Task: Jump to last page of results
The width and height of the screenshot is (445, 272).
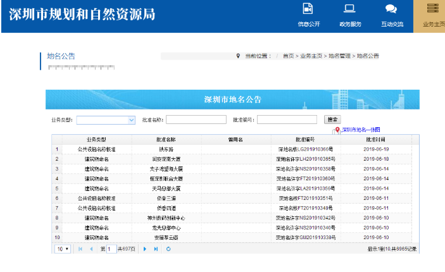Action: coord(156,249)
